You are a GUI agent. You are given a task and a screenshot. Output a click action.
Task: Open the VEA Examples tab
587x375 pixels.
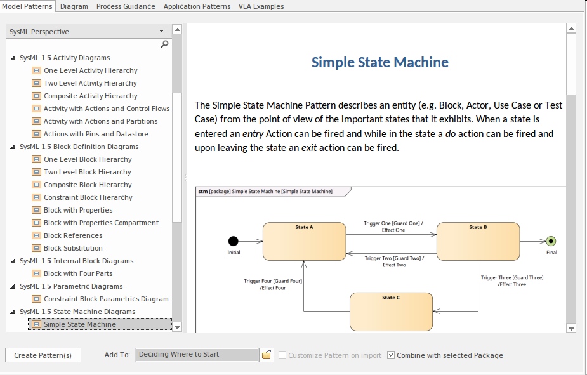[x=261, y=6]
